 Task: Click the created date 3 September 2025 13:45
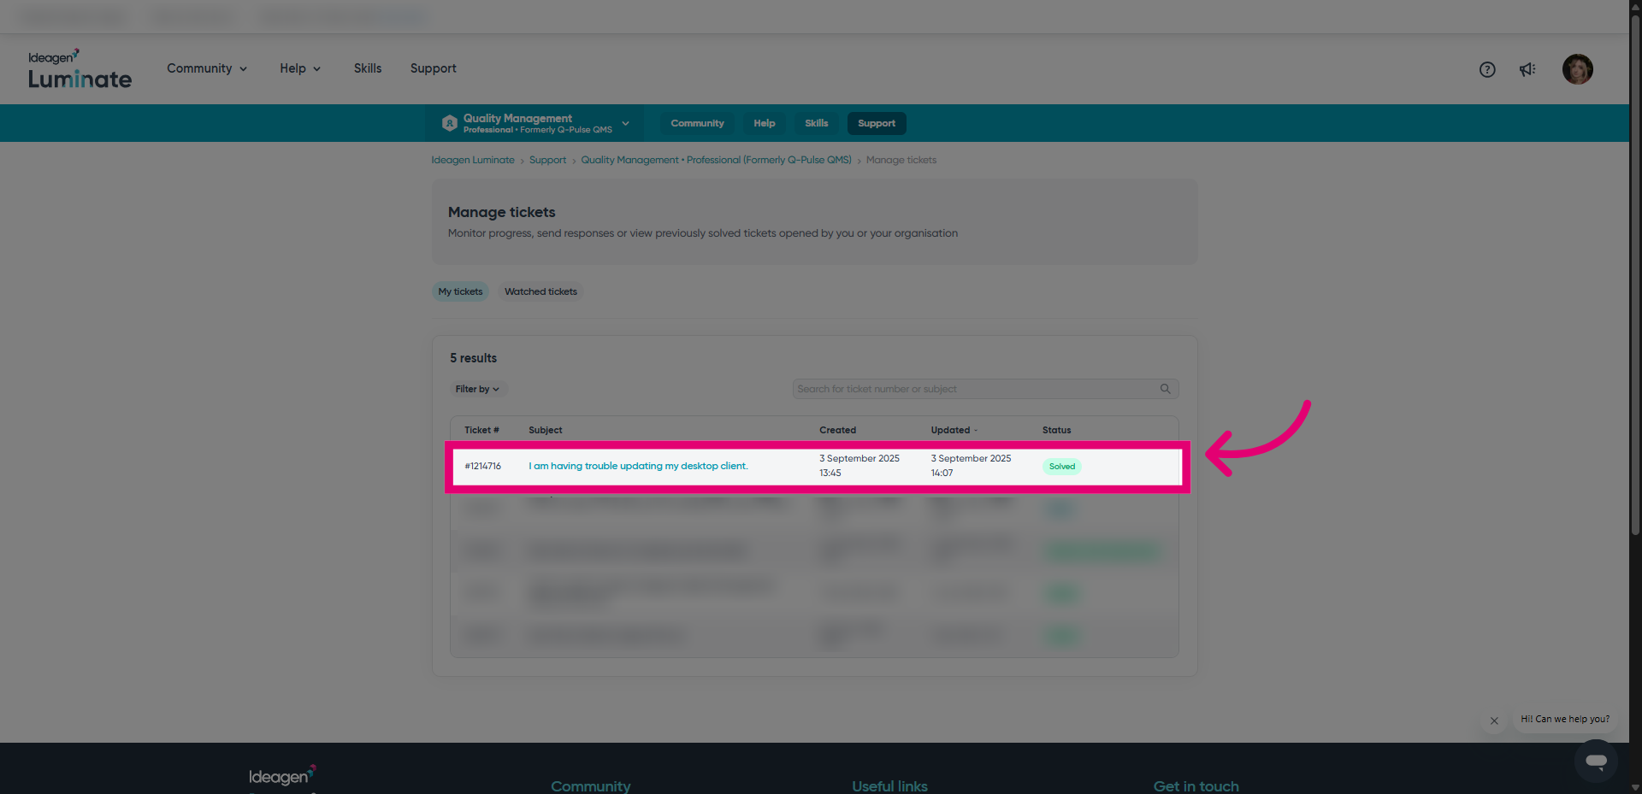click(x=859, y=466)
